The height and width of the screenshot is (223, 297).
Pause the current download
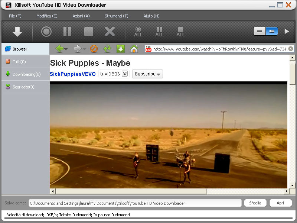pos(67,32)
